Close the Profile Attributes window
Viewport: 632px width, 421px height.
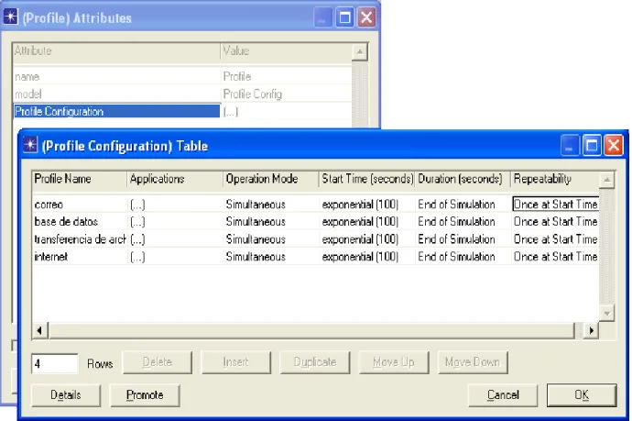point(366,17)
